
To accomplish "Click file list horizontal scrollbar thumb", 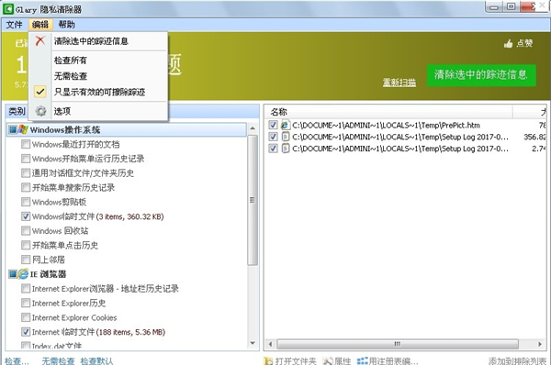I will [x=398, y=344].
